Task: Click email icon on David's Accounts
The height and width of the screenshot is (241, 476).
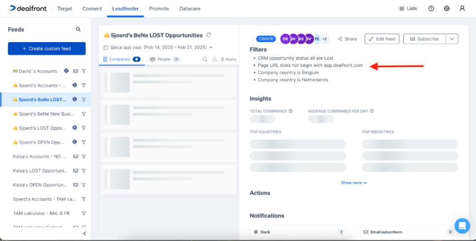Action: [76, 71]
